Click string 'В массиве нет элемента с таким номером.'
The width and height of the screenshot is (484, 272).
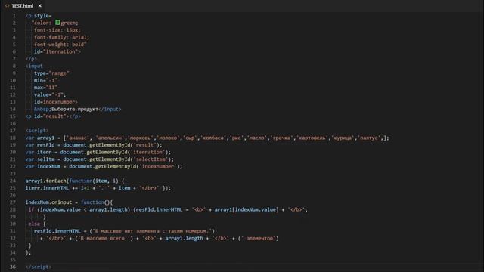tap(153, 231)
